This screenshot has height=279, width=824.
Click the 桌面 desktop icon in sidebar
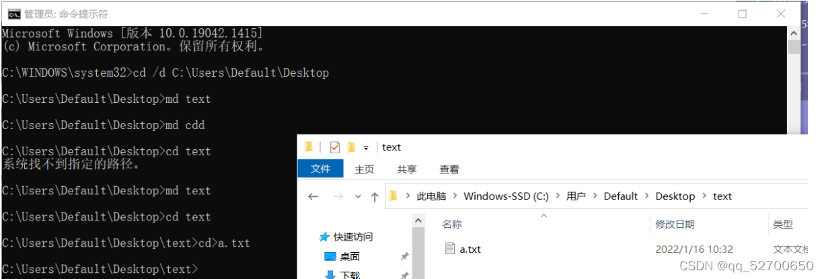pyautogui.click(x=330, y=256)
